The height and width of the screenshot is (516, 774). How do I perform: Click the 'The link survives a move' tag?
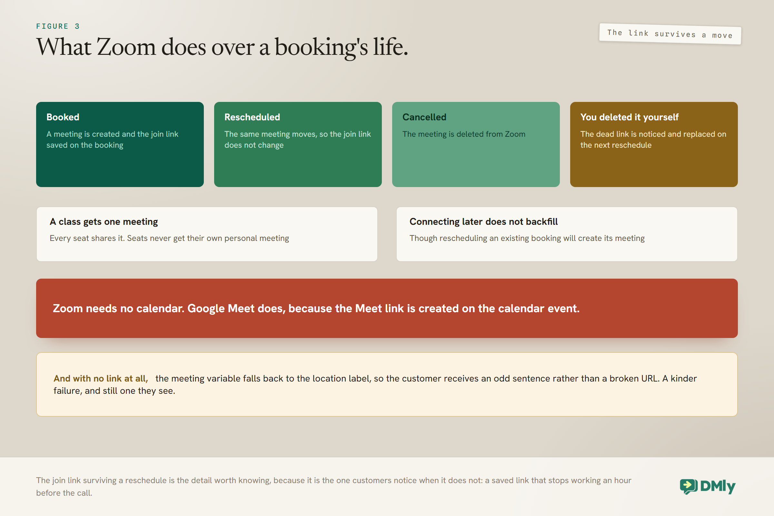click(670, 34)
